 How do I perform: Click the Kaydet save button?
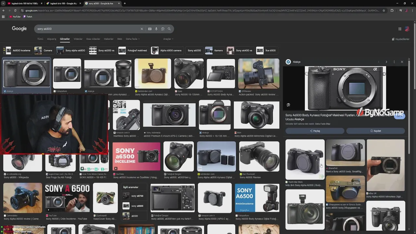point(375,131)
